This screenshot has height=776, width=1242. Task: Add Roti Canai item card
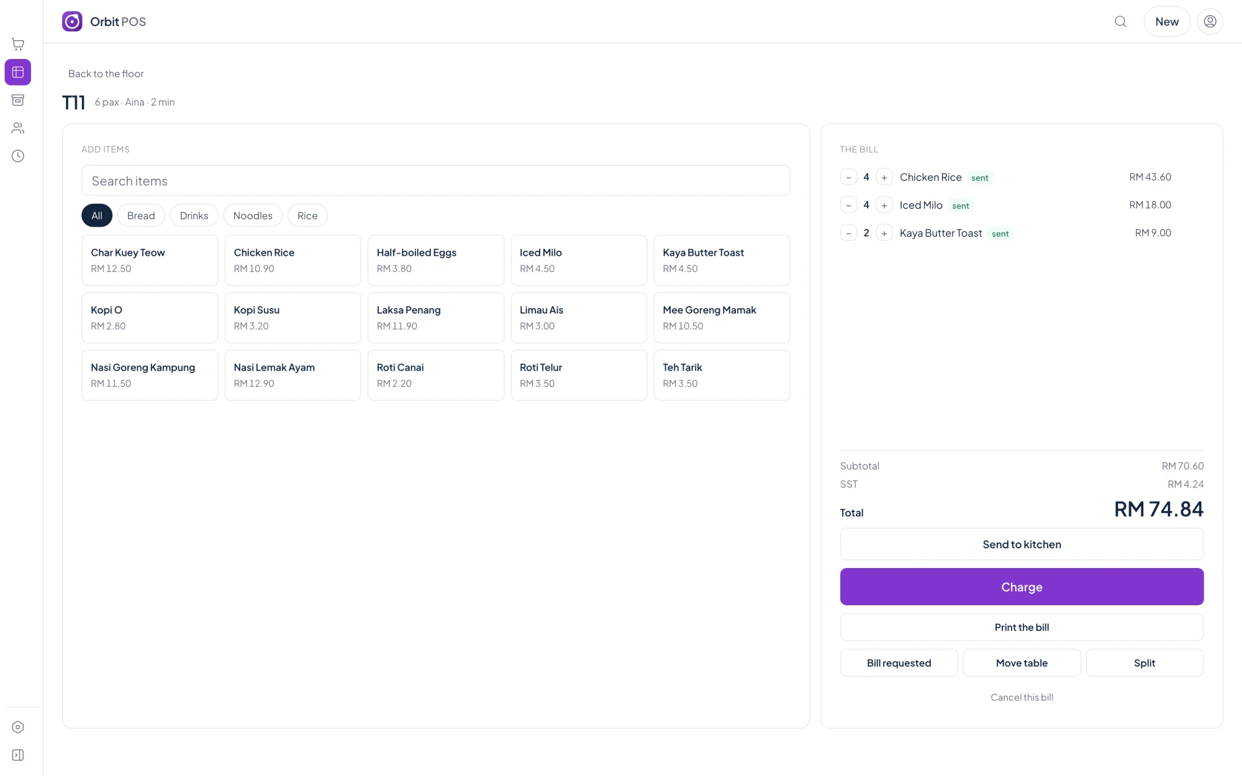point(436,375)
